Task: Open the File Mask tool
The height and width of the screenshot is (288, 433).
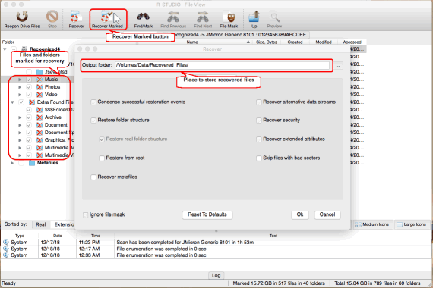Action: [229, 17]
